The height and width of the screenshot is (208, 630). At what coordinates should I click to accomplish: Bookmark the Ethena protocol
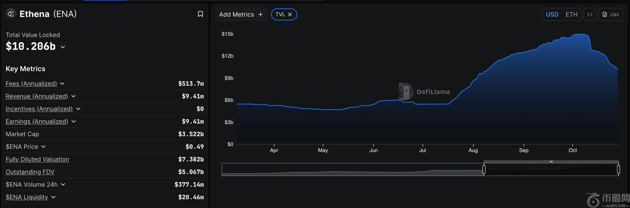(x=200, y=14)
